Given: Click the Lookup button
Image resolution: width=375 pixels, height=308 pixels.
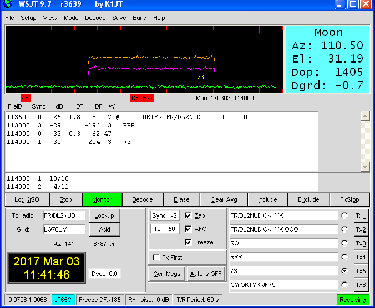Looking at the screenshot, I should [x=104, y=215].
